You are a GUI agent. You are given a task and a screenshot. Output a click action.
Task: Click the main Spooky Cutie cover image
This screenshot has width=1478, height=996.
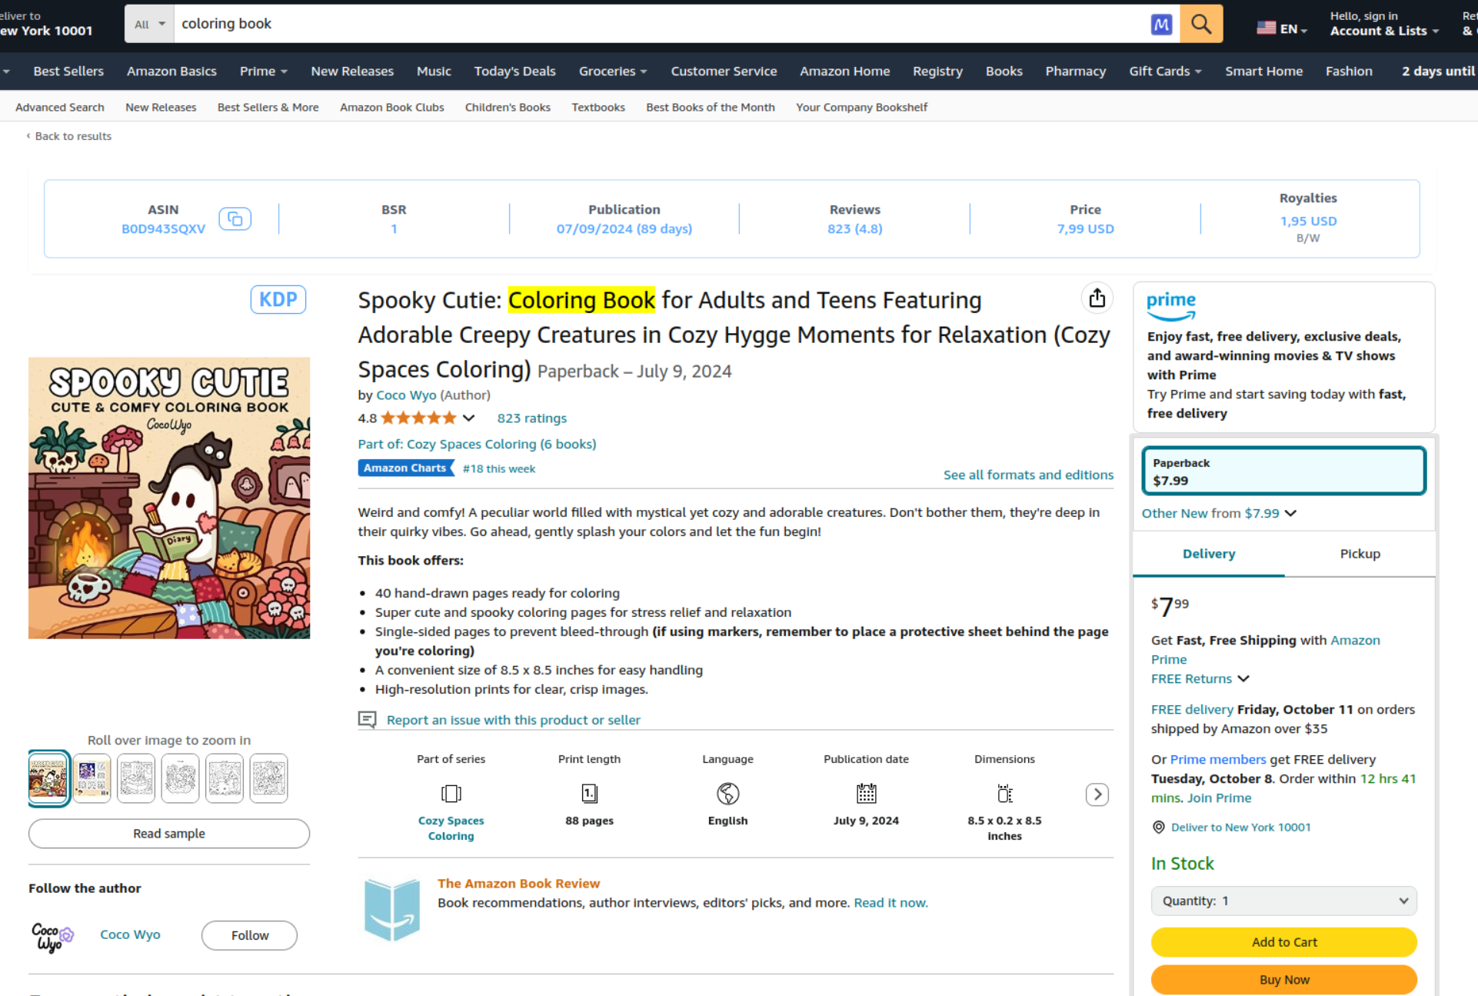(x=169, y=498)
